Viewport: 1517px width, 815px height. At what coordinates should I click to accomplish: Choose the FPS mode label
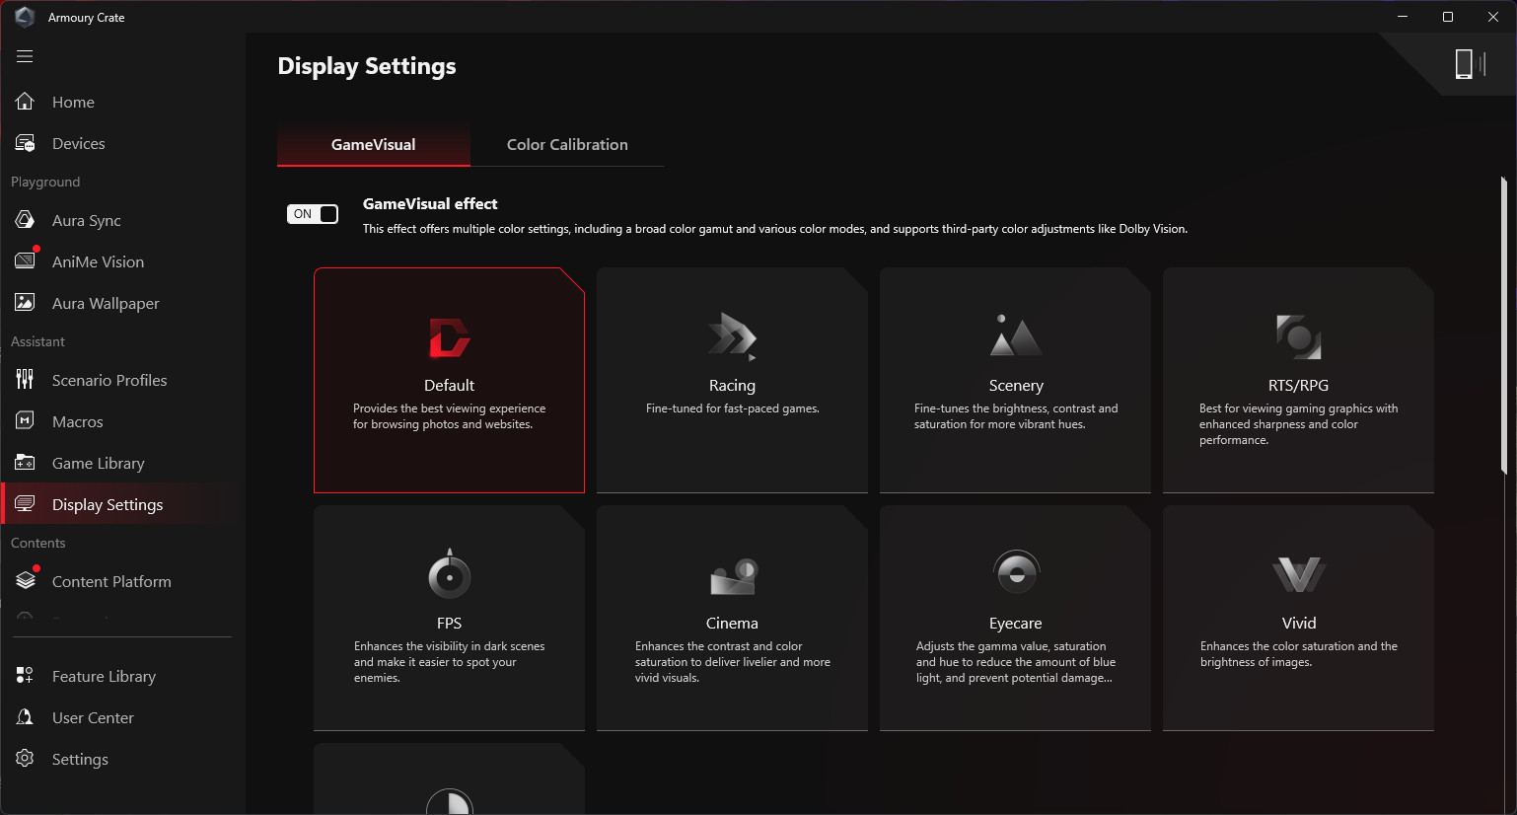tap(449, 624)
